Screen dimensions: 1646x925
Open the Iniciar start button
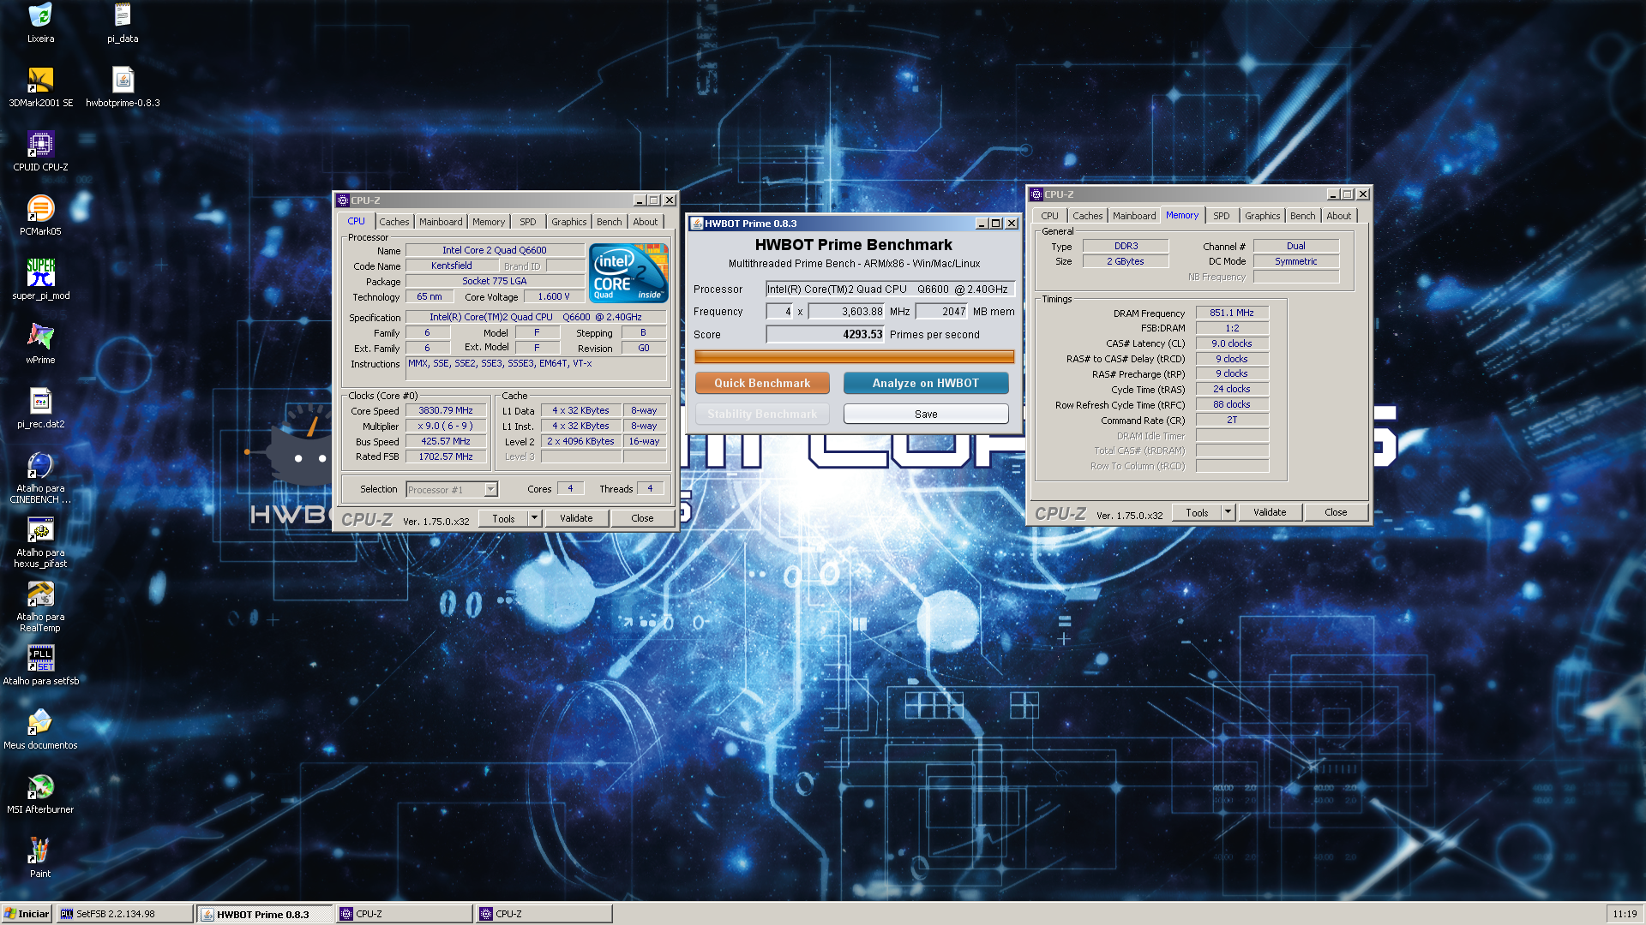pyautogui.click(x=27, y=914)
